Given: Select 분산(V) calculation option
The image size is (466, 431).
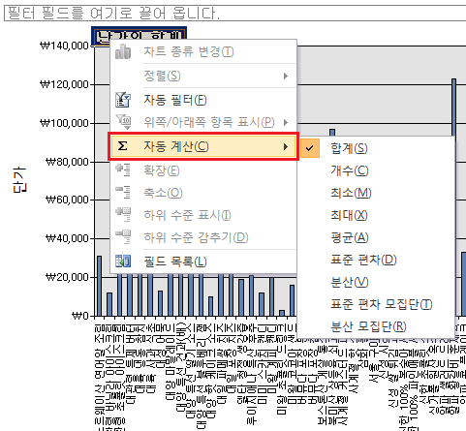Looking at the screenshot, I should click(376, 282).
